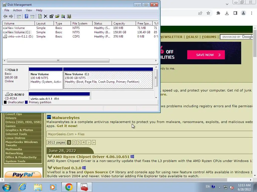Open the View menu
Screen dimensions: 257x192
coord(29,10)
